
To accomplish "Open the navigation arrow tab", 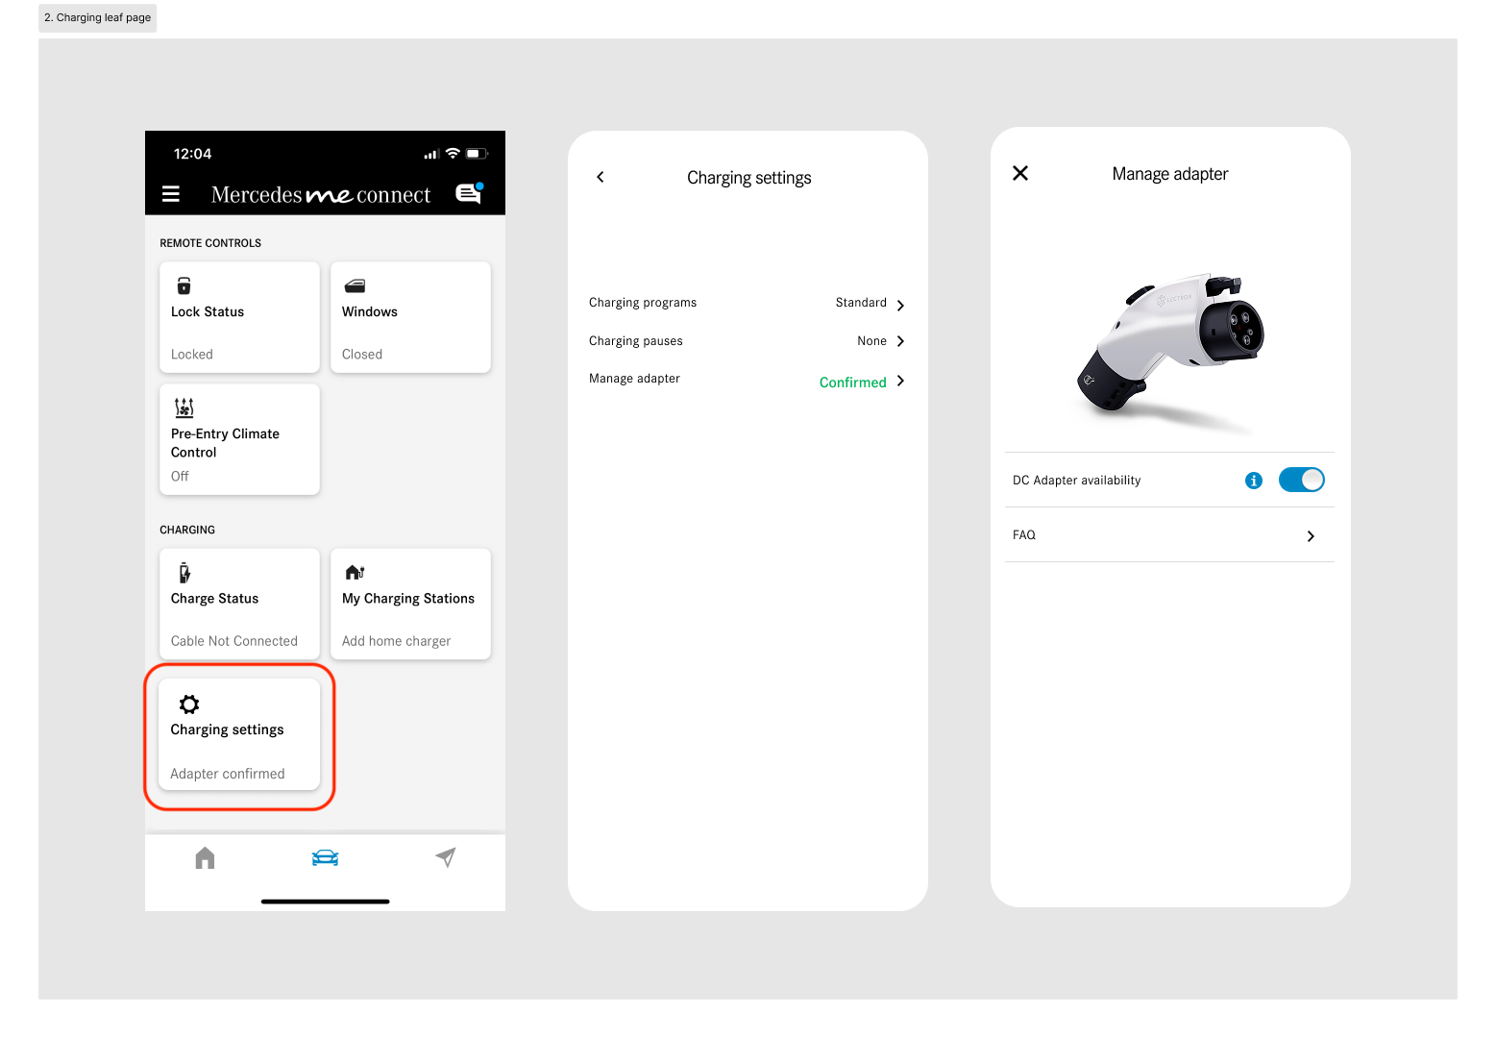I will point(445,856).
